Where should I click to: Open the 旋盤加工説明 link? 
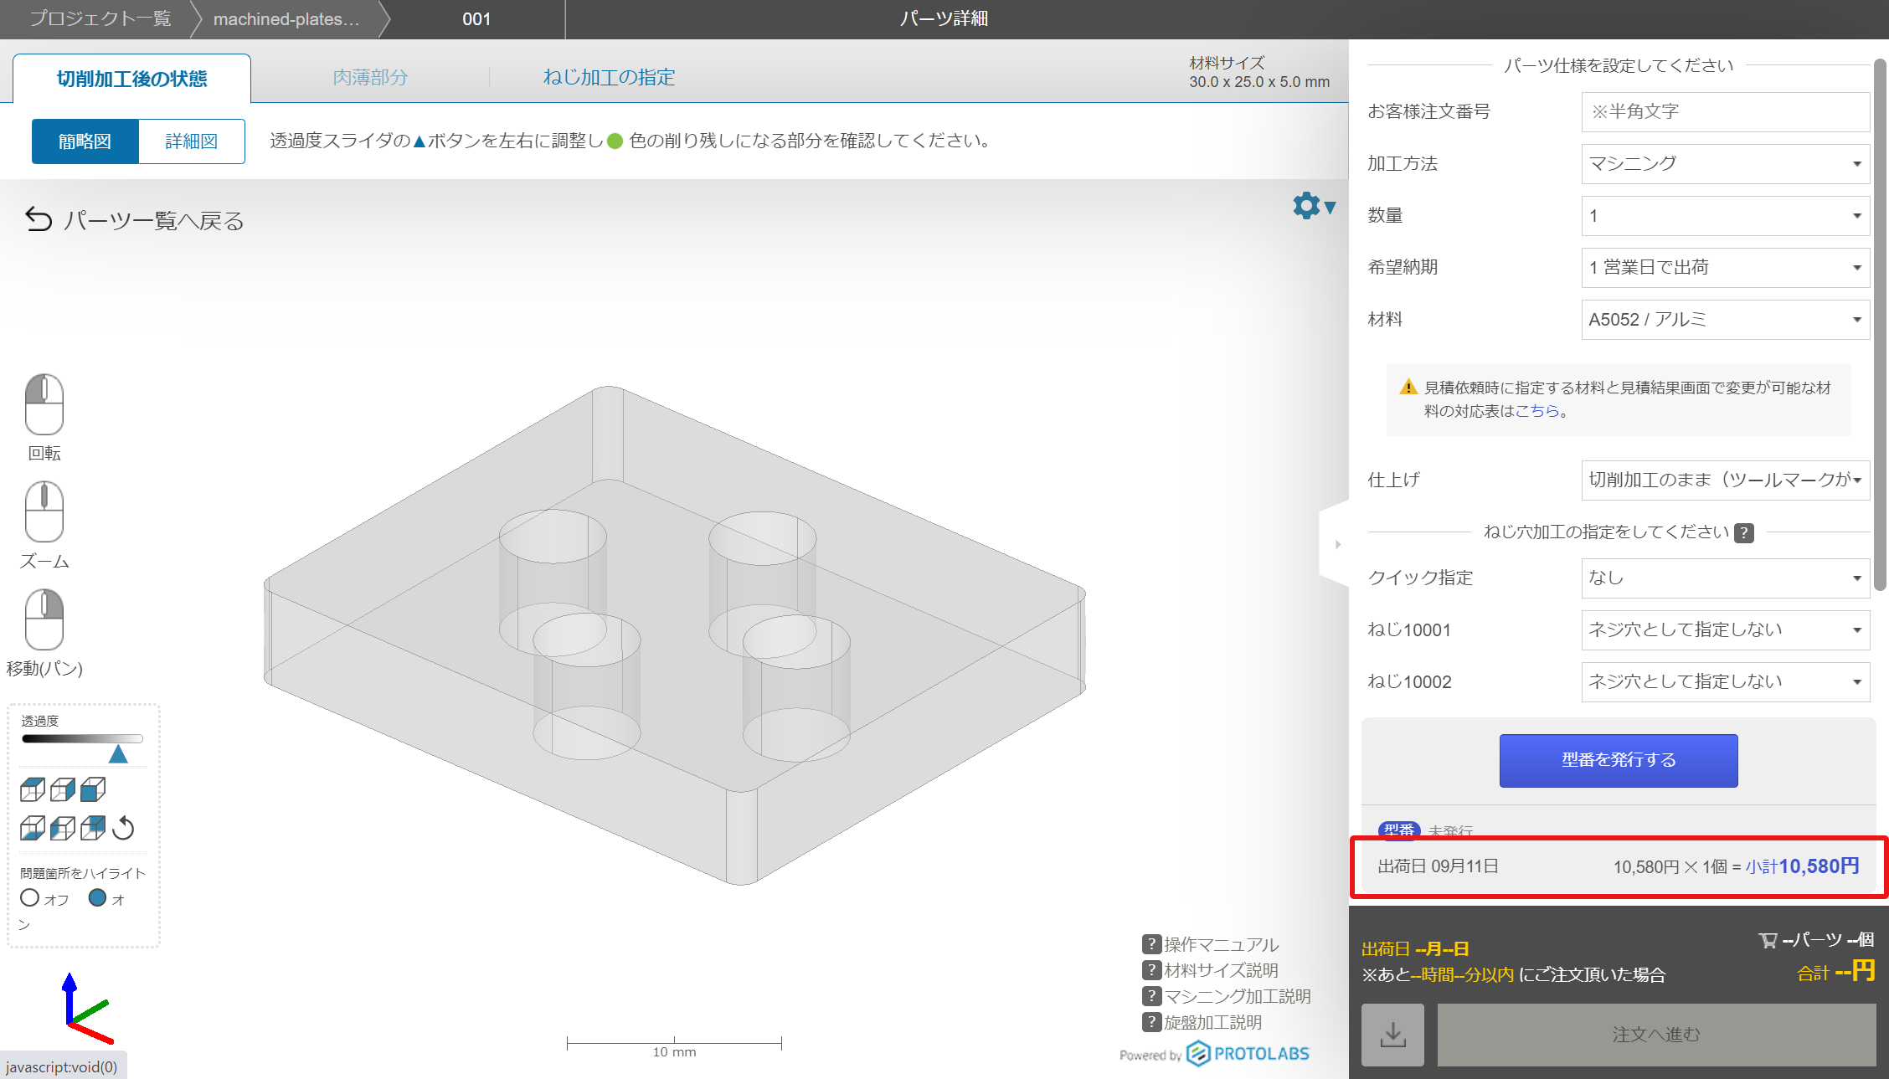pyautogui.click(x=1212, y=1022)
